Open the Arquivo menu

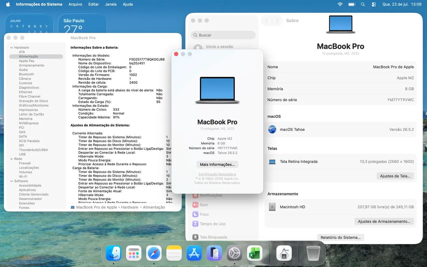coord(75,4)
